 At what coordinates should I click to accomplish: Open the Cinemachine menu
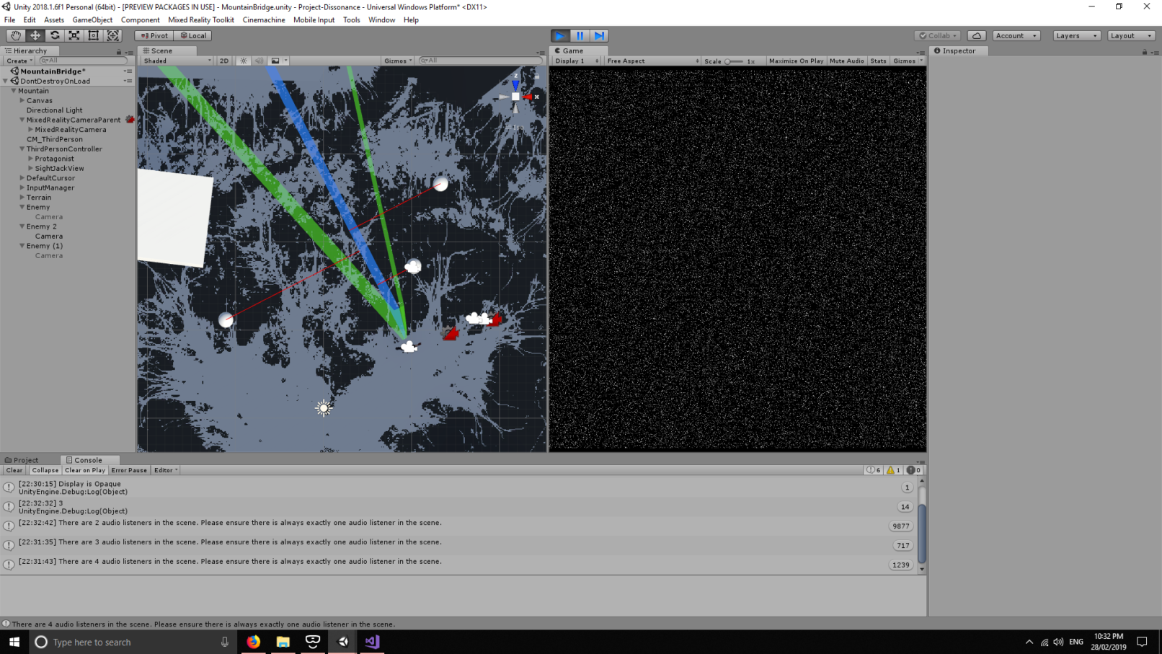point(263,19)
